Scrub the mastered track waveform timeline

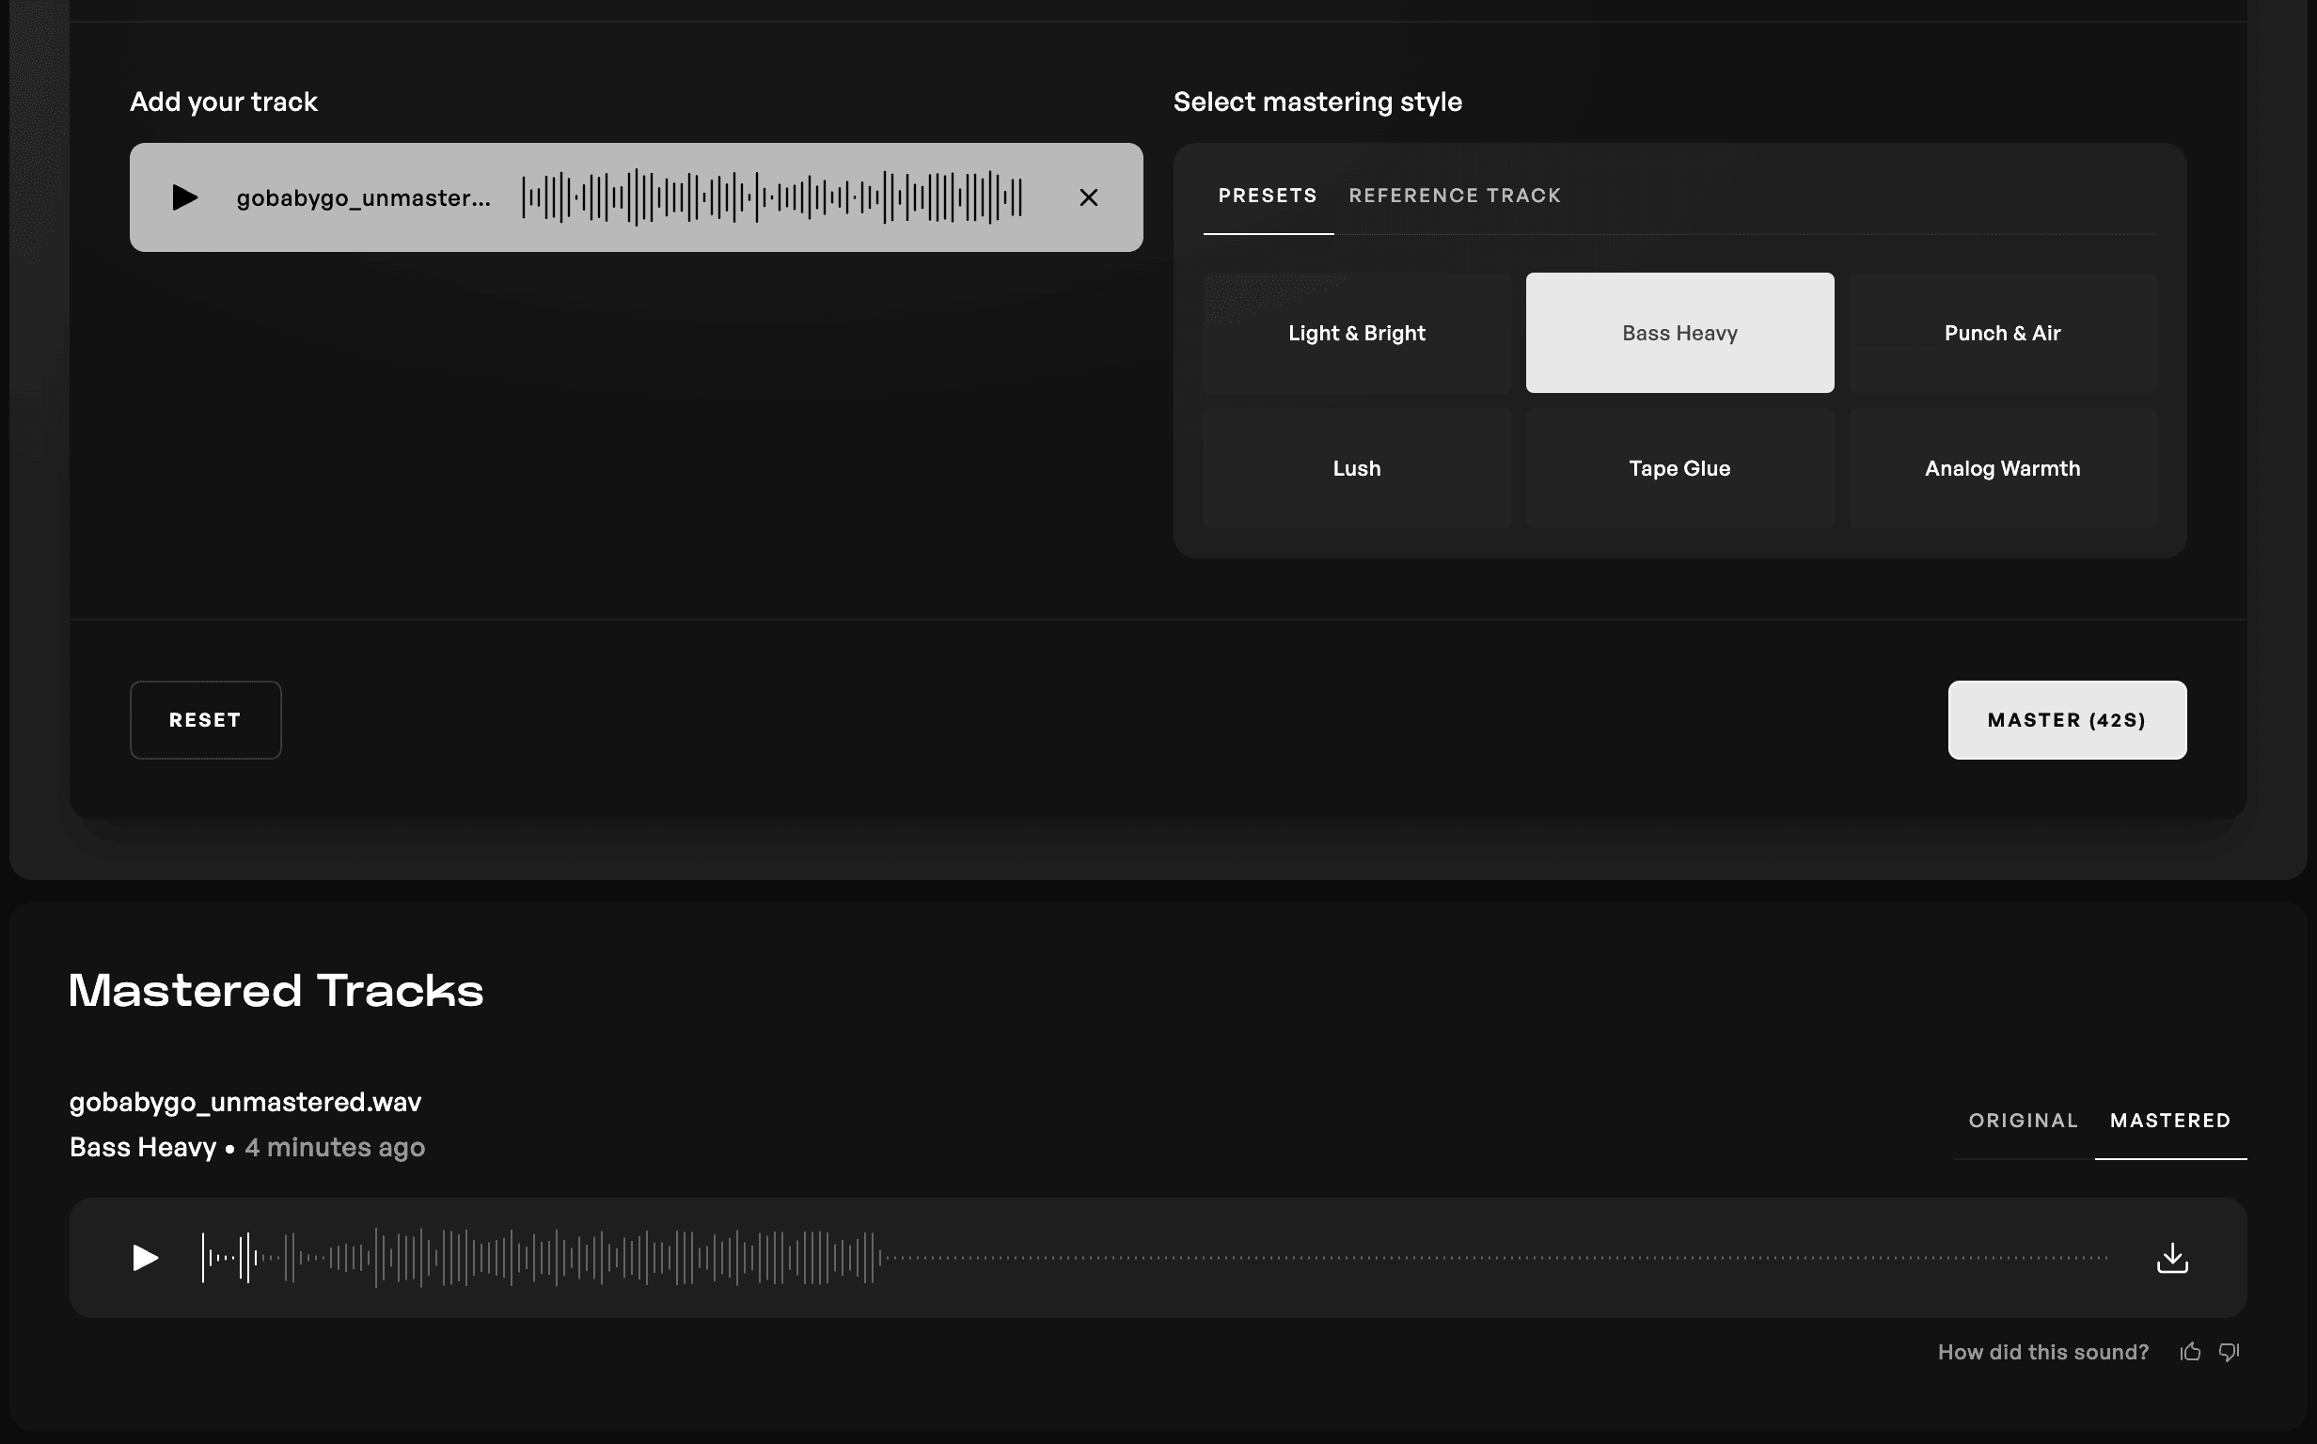pos(1156,1256)
